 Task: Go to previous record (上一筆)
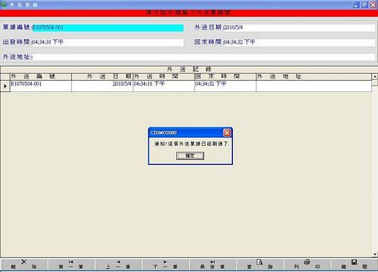[x=118, y=262]
